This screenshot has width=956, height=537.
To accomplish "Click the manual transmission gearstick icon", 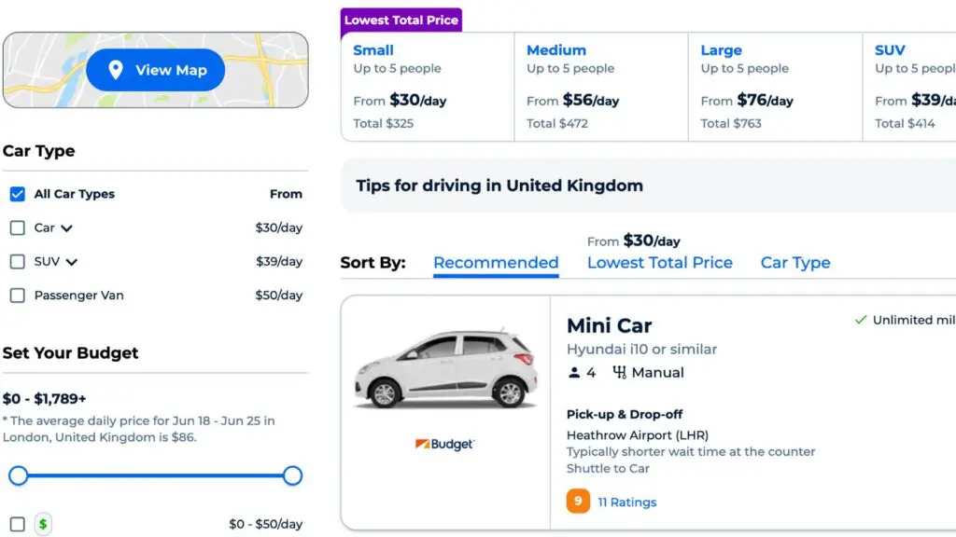I will (621, 372).
